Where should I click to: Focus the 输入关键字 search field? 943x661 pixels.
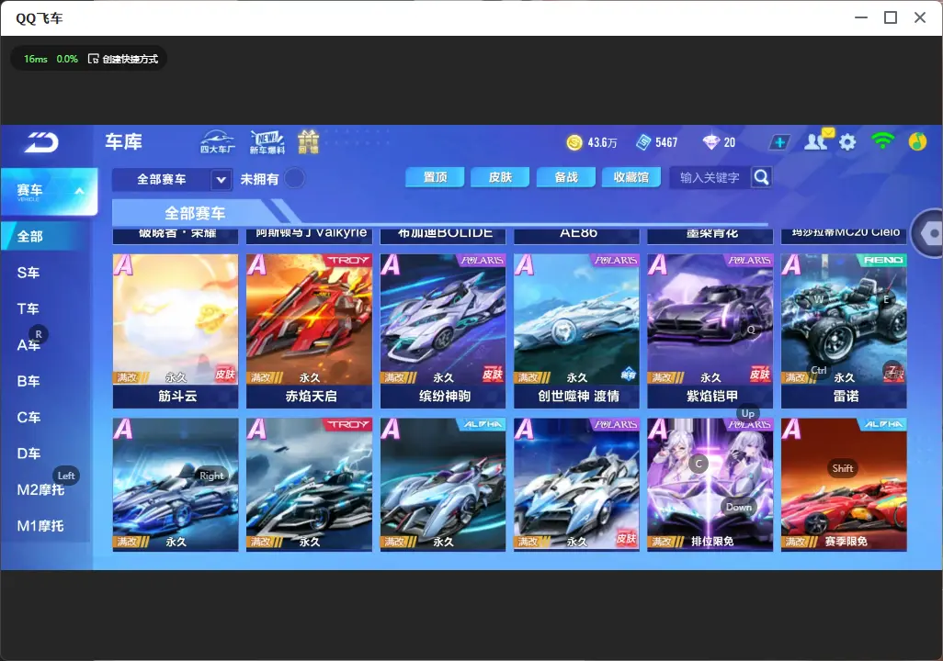[709, 177]
